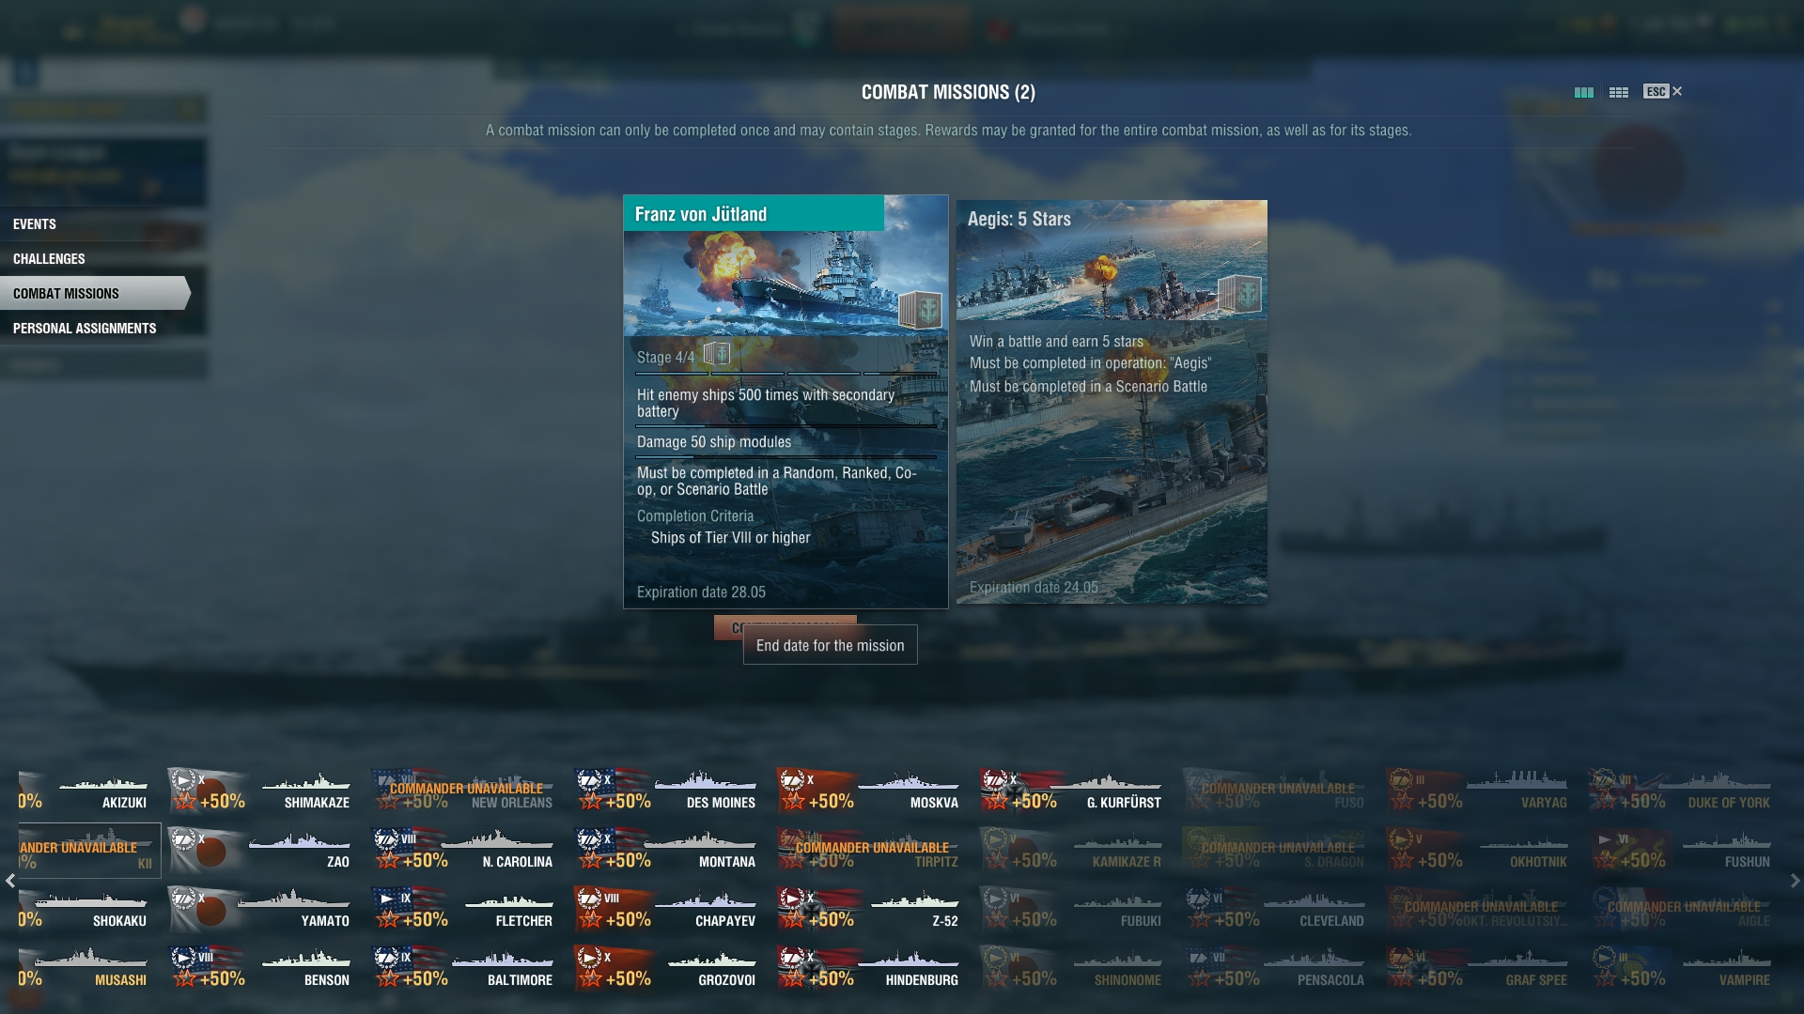Select the Des Moines ship

click(x=667, y=791)
